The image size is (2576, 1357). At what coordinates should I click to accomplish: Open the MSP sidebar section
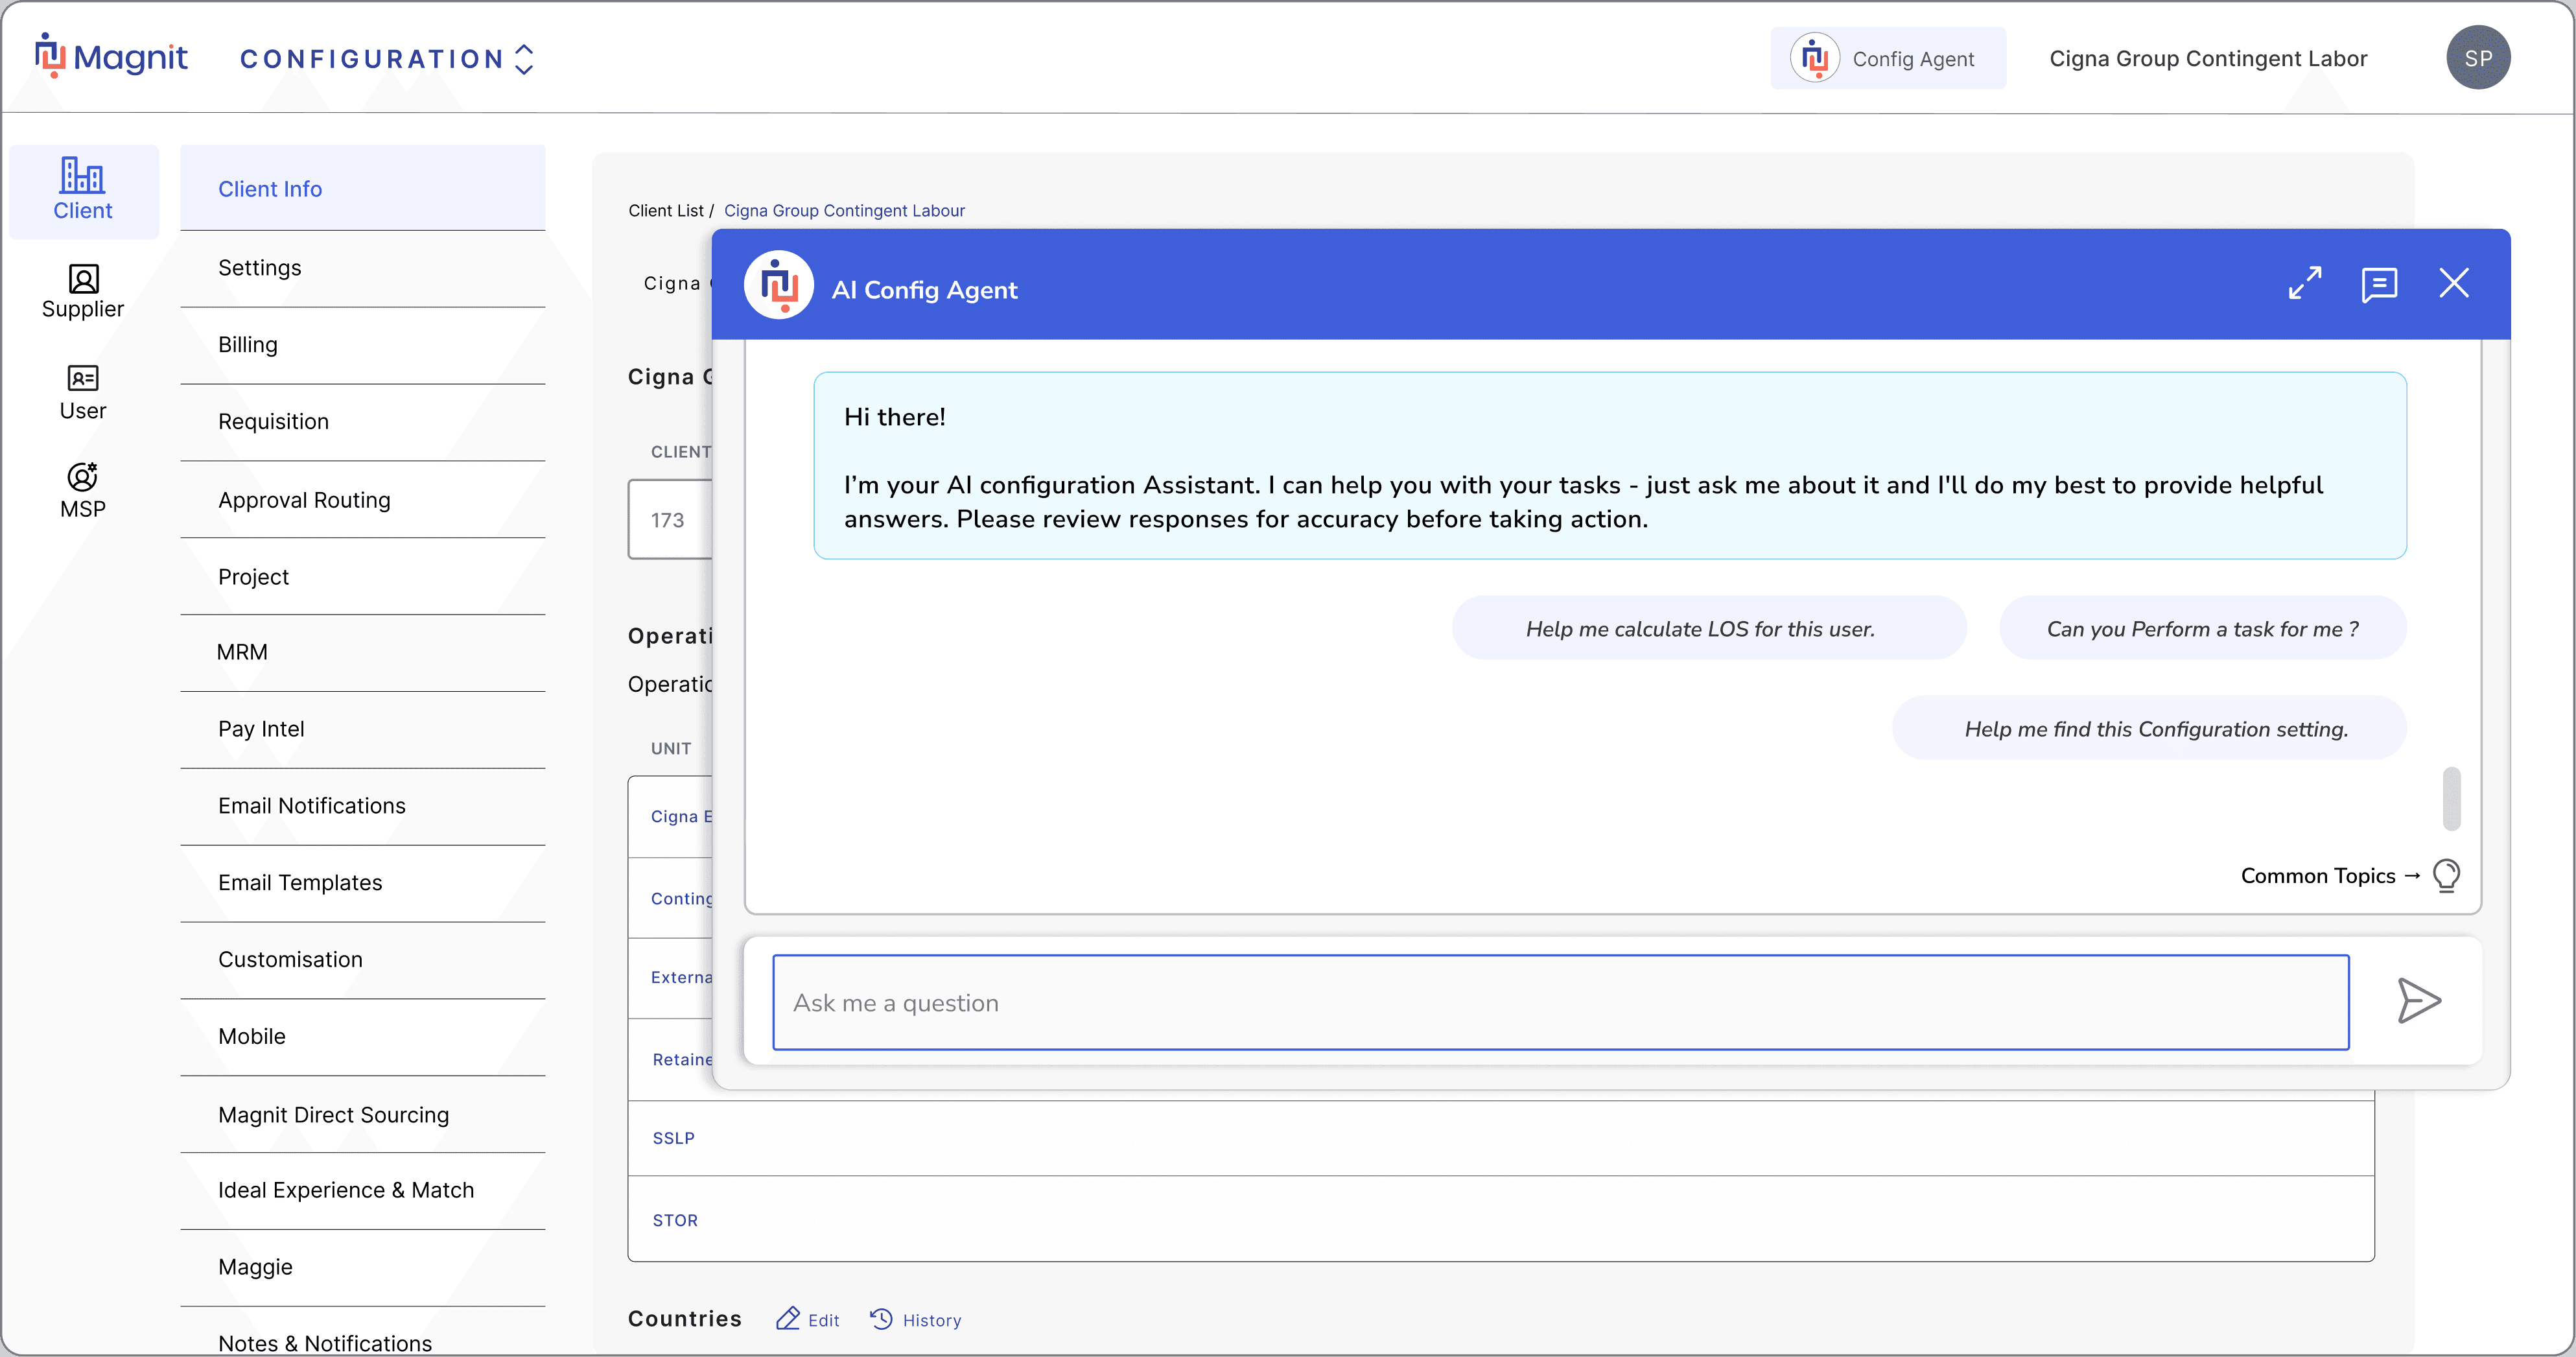point(83,490)
